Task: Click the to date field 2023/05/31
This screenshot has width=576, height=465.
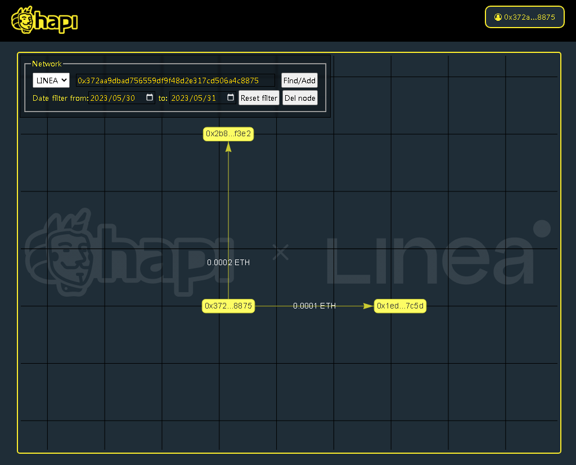Action: [x=202, y=98]
